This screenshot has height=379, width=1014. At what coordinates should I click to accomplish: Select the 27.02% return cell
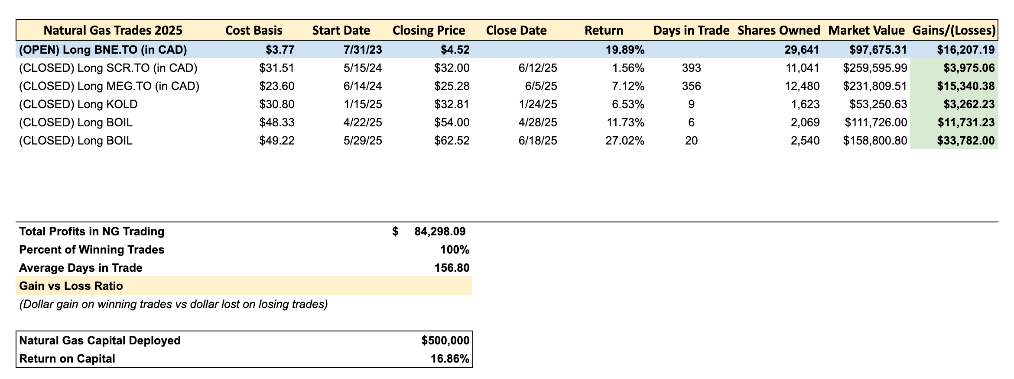click(x=624, y=141)
